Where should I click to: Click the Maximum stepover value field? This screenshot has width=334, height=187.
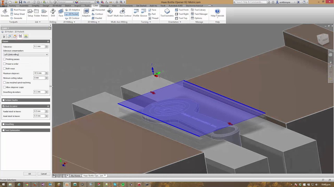pyautogui.click(x=39, y=73)
